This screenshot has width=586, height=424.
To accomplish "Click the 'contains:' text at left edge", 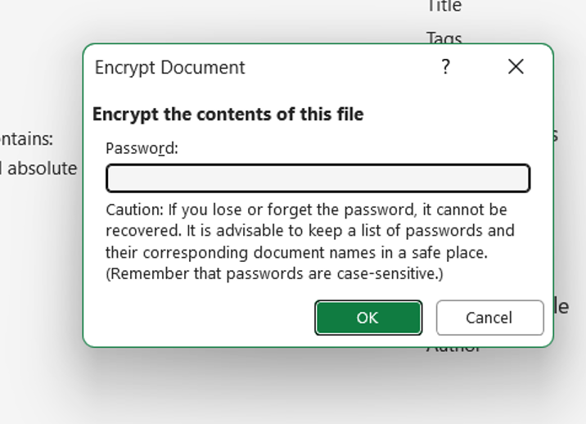I will (26, 138).
